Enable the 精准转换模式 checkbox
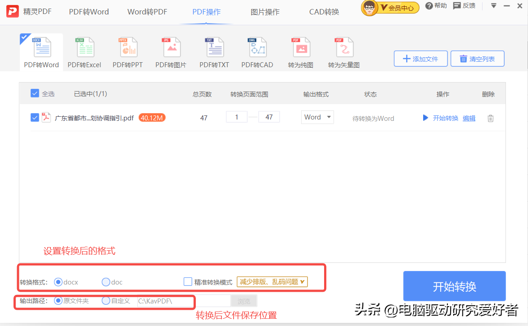Screen dimensions: 528x326 click(188, 281)
